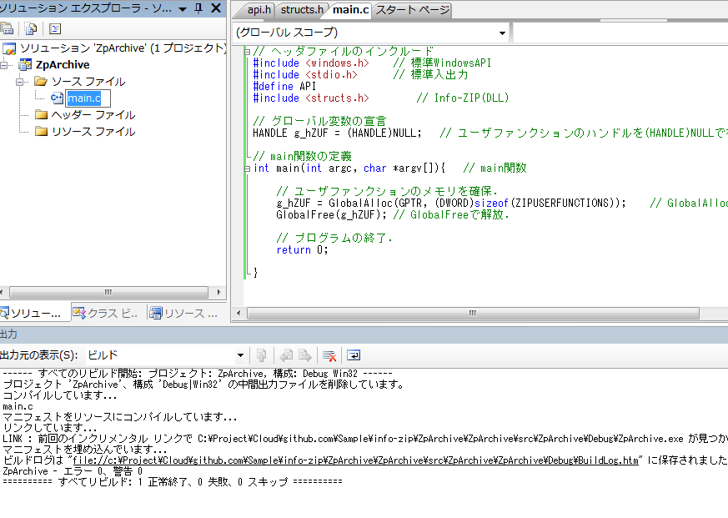728x518 pixels.
Task: Click the '#include <structs.h>' code line
Action: click(x=310, y=98)
